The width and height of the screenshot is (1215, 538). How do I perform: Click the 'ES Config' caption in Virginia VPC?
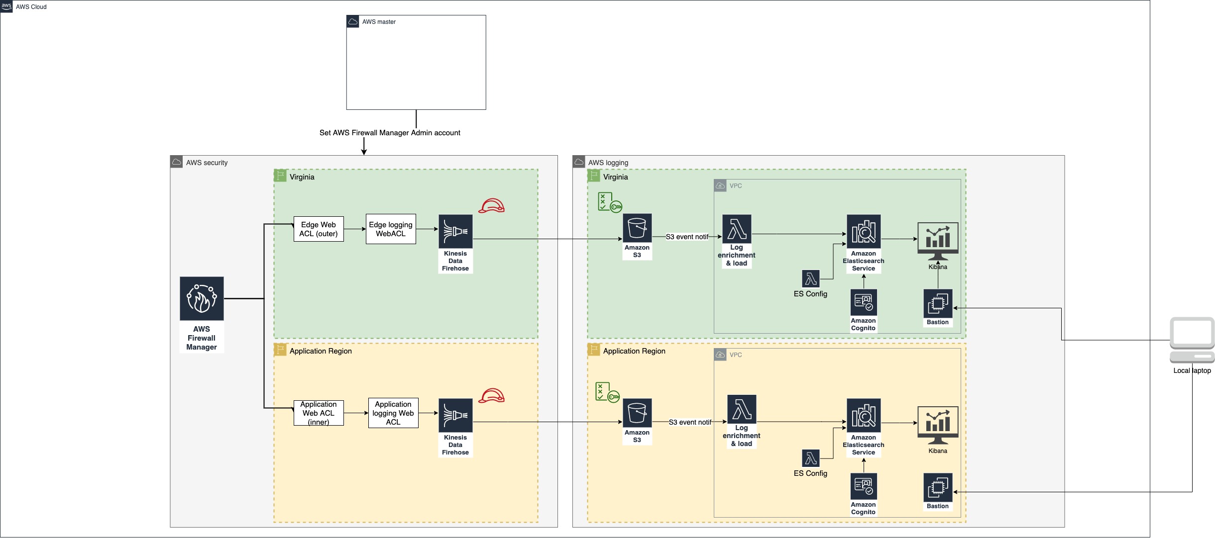click(810, 294)
